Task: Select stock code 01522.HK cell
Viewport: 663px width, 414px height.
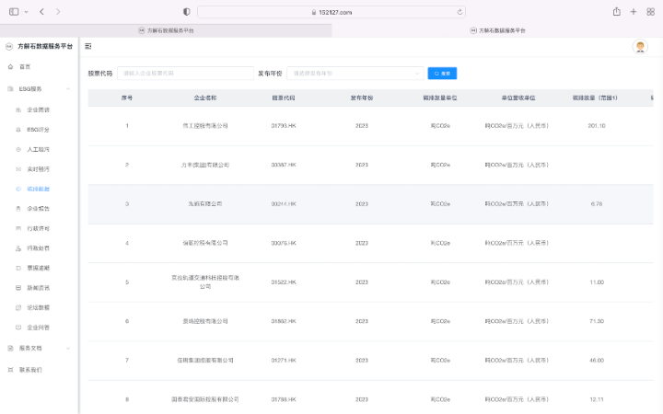Action: coord(284,282)
